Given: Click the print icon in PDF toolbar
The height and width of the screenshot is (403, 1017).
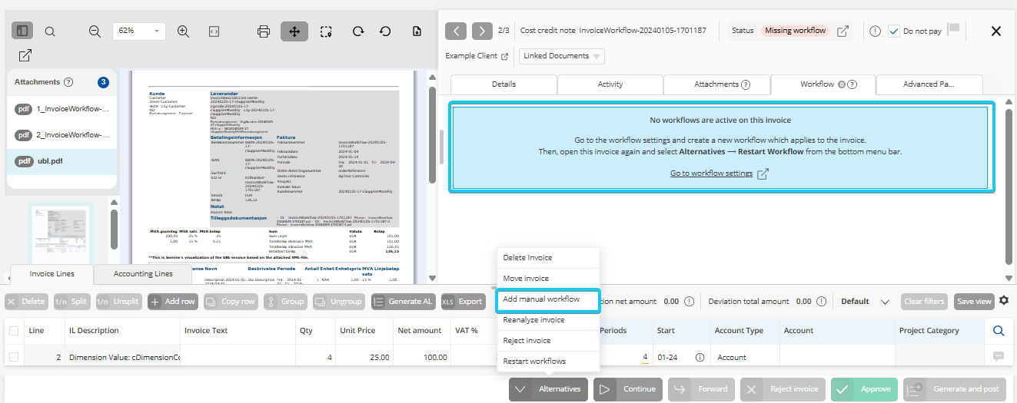Looking at the screenshot, I should (264, 31).
